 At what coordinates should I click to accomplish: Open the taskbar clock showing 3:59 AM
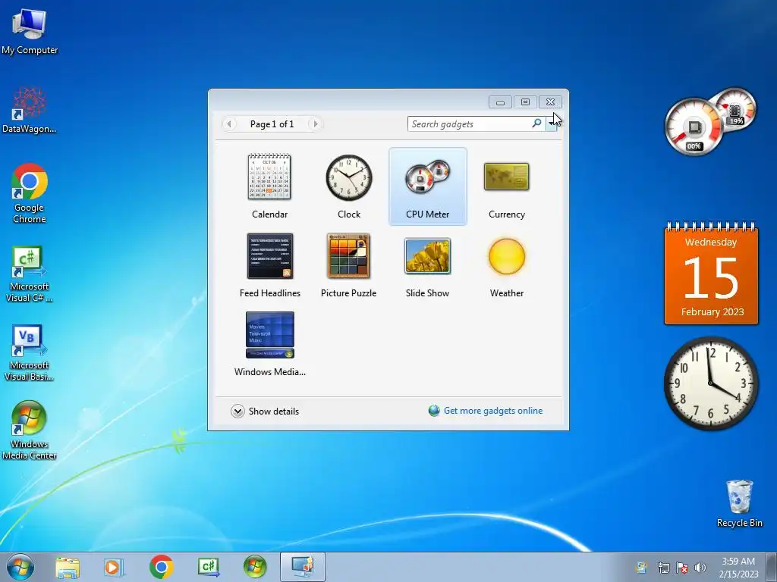pyautogui.click(x=738, y=567)
